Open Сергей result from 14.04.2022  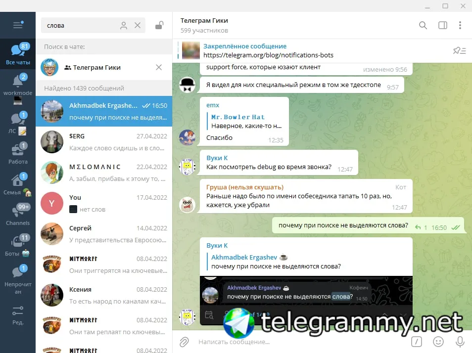click(104, 234)
